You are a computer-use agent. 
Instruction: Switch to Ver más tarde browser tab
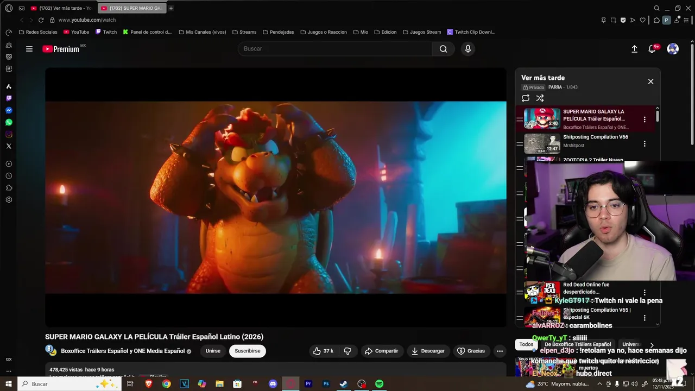point(62,8)
